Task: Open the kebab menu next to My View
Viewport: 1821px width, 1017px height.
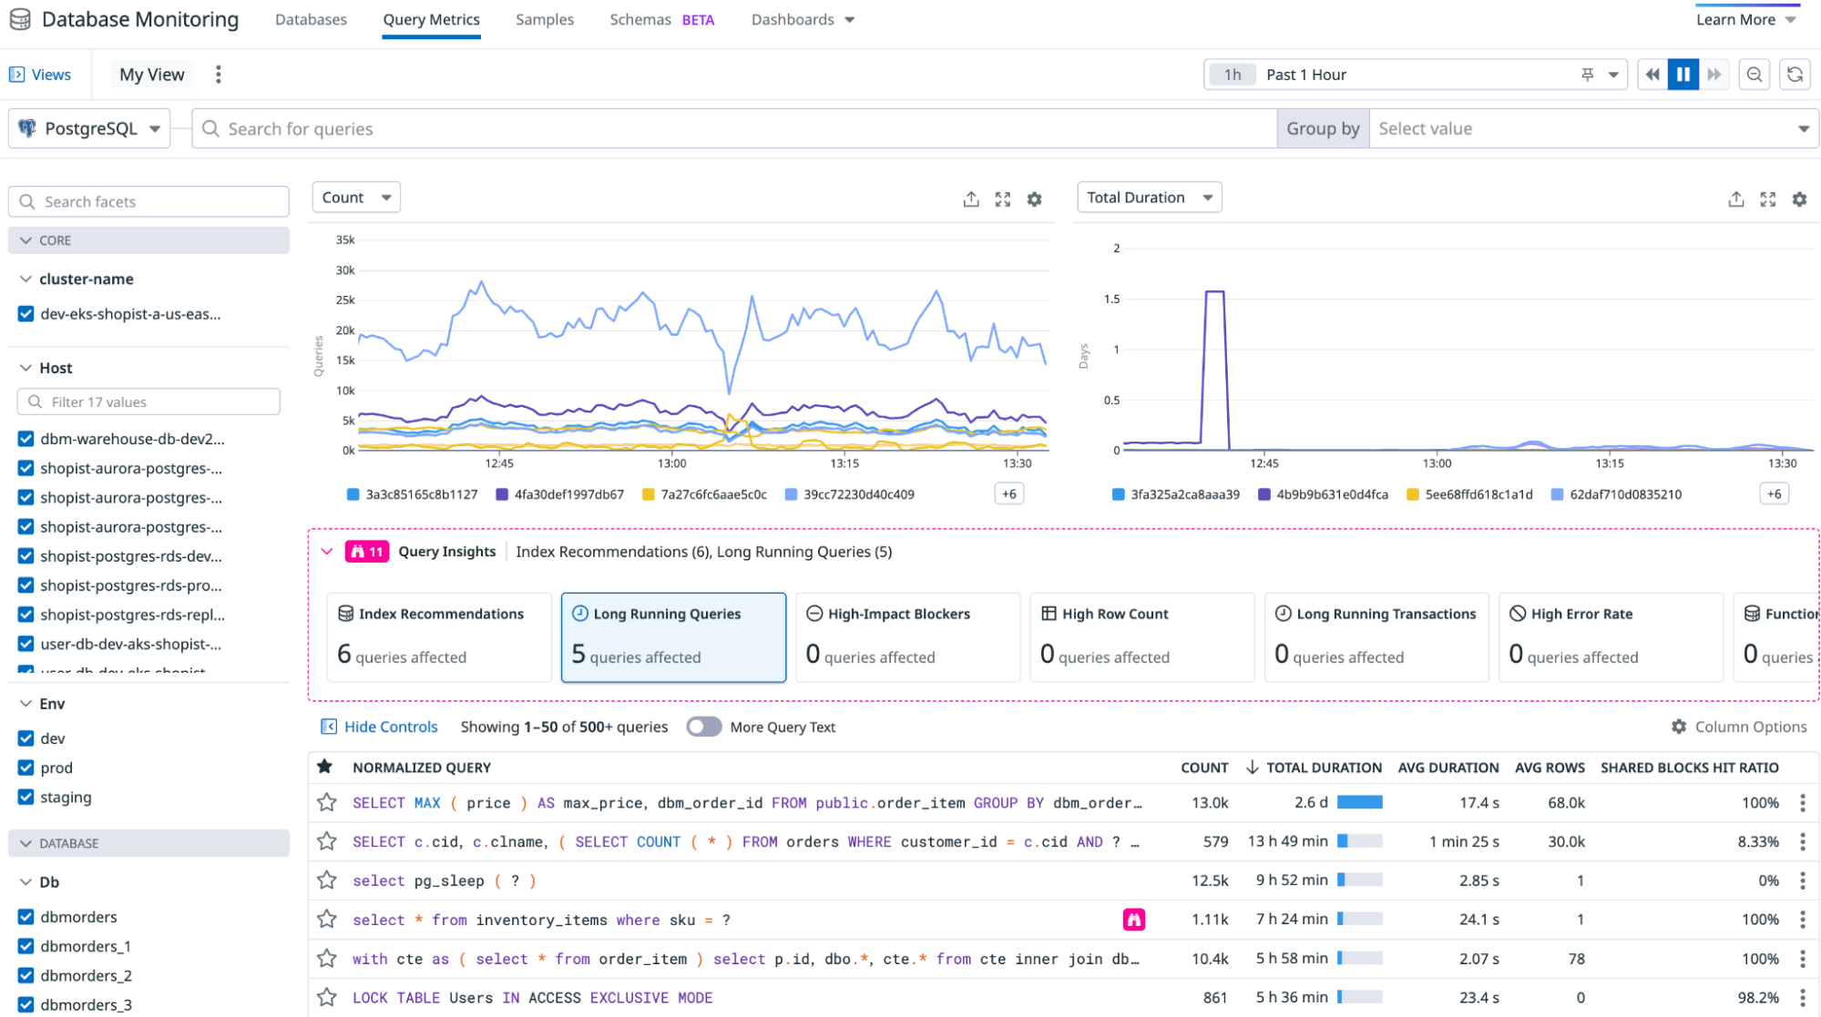Action: 218,74
